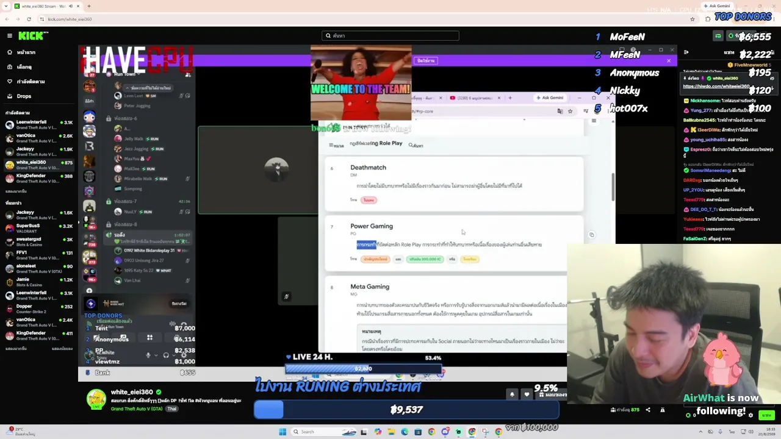Send chat message with green button
The image size is (781, 439).
tap(766, 415)
